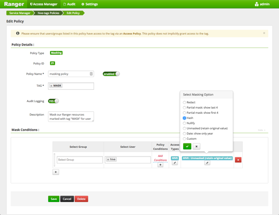Click the Select Group field
The width and height of the screenshot is (279, 215).
coord(80,160)
